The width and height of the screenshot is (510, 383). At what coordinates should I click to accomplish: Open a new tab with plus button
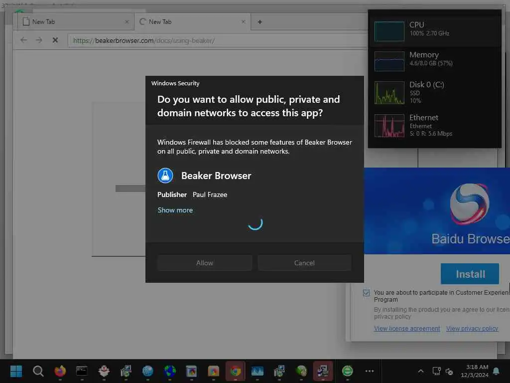(259, 22)
